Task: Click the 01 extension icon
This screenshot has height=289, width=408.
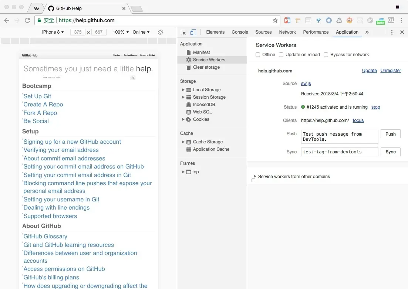Action: (391, 20)
